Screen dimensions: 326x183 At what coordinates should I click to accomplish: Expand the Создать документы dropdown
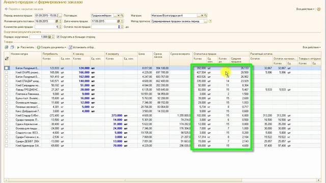[x=51, y=47]
